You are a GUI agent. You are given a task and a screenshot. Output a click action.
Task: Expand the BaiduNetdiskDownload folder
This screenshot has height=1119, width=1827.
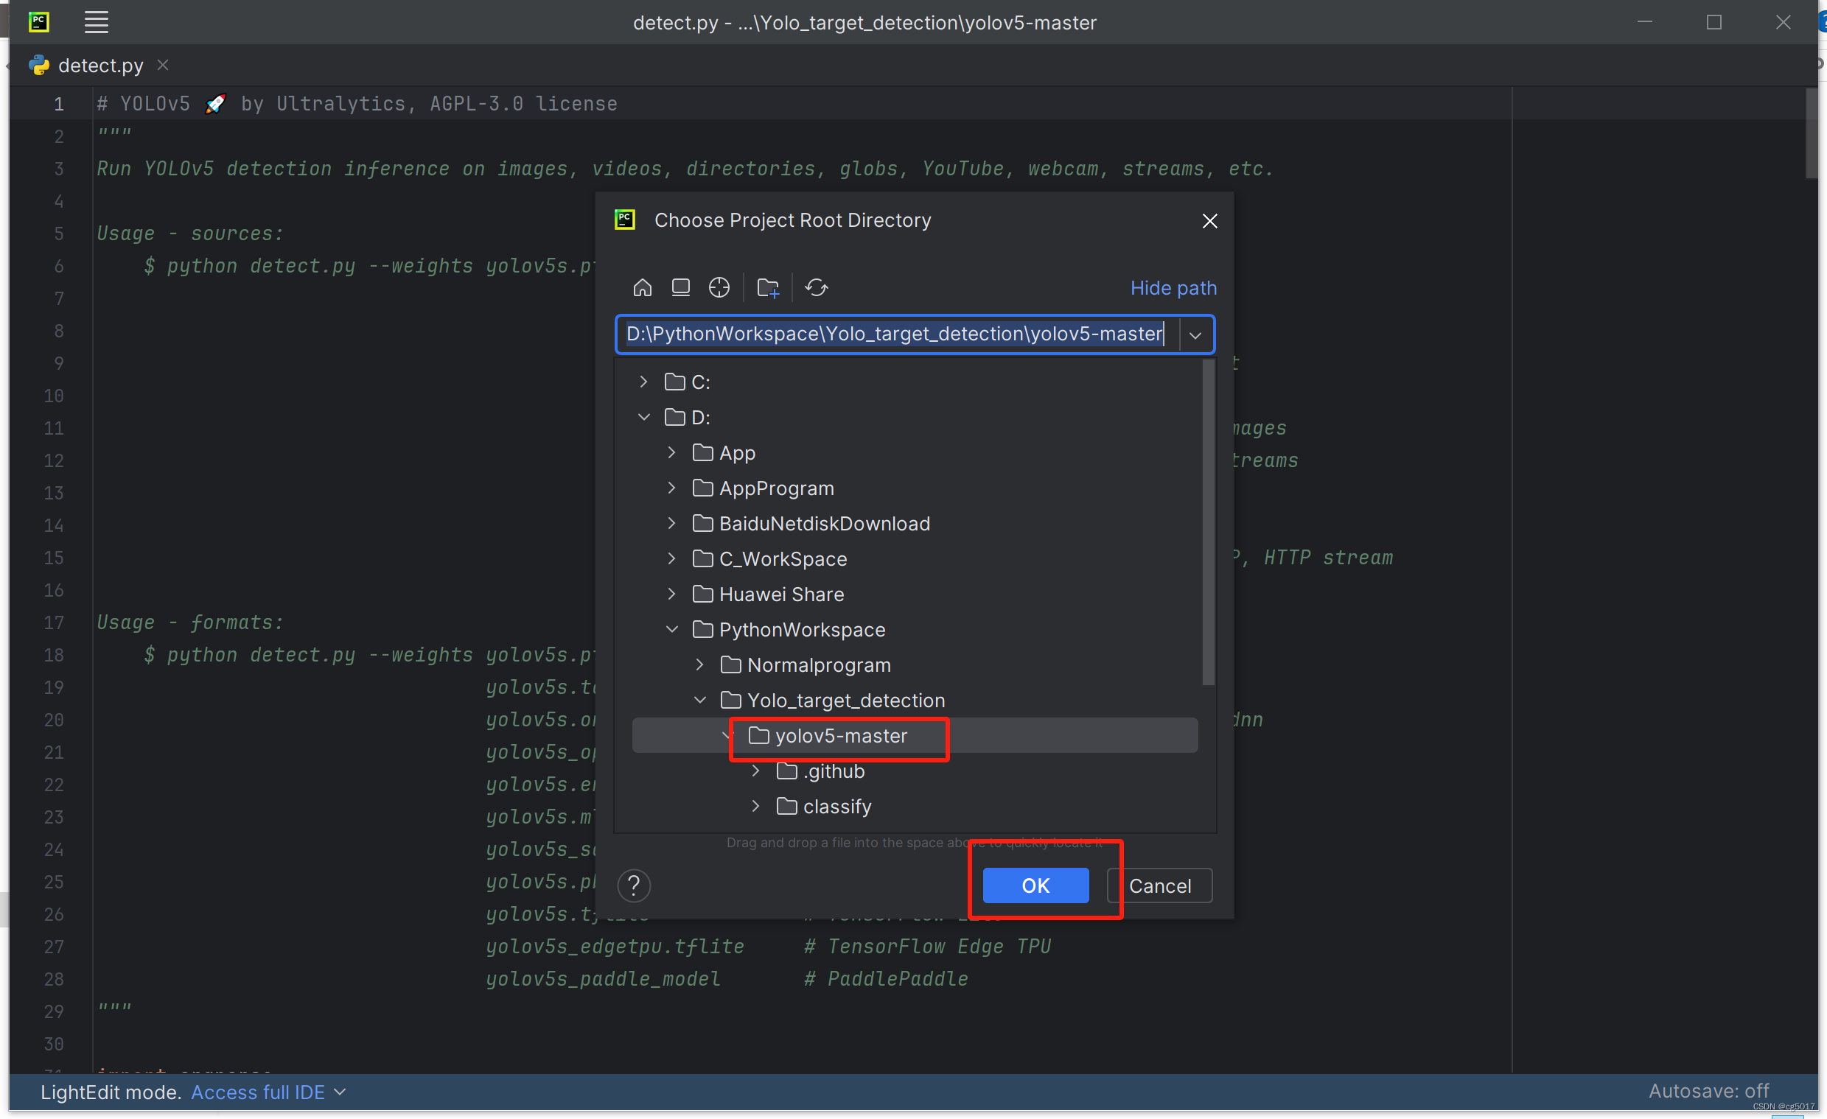pyautogui.click(x=672, y=524)
